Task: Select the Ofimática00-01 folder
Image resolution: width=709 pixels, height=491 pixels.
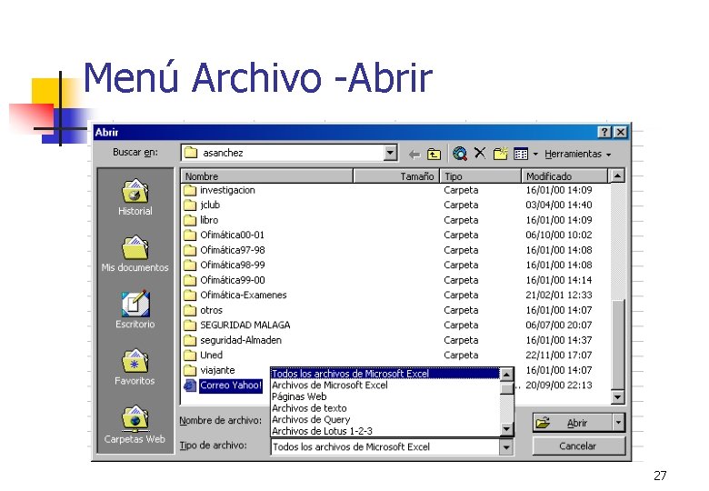Action: 232,235
